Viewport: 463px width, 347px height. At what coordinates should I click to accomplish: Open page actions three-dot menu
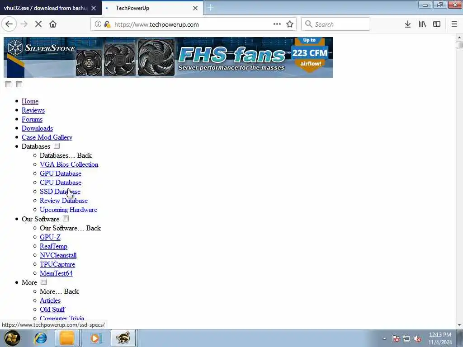point(277,24)
